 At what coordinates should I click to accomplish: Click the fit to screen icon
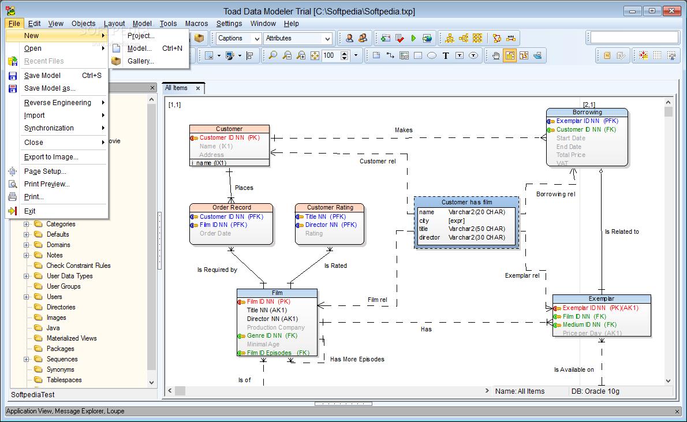[x=315, y=55]
